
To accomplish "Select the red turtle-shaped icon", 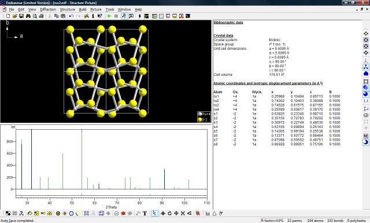I will 123,213.
